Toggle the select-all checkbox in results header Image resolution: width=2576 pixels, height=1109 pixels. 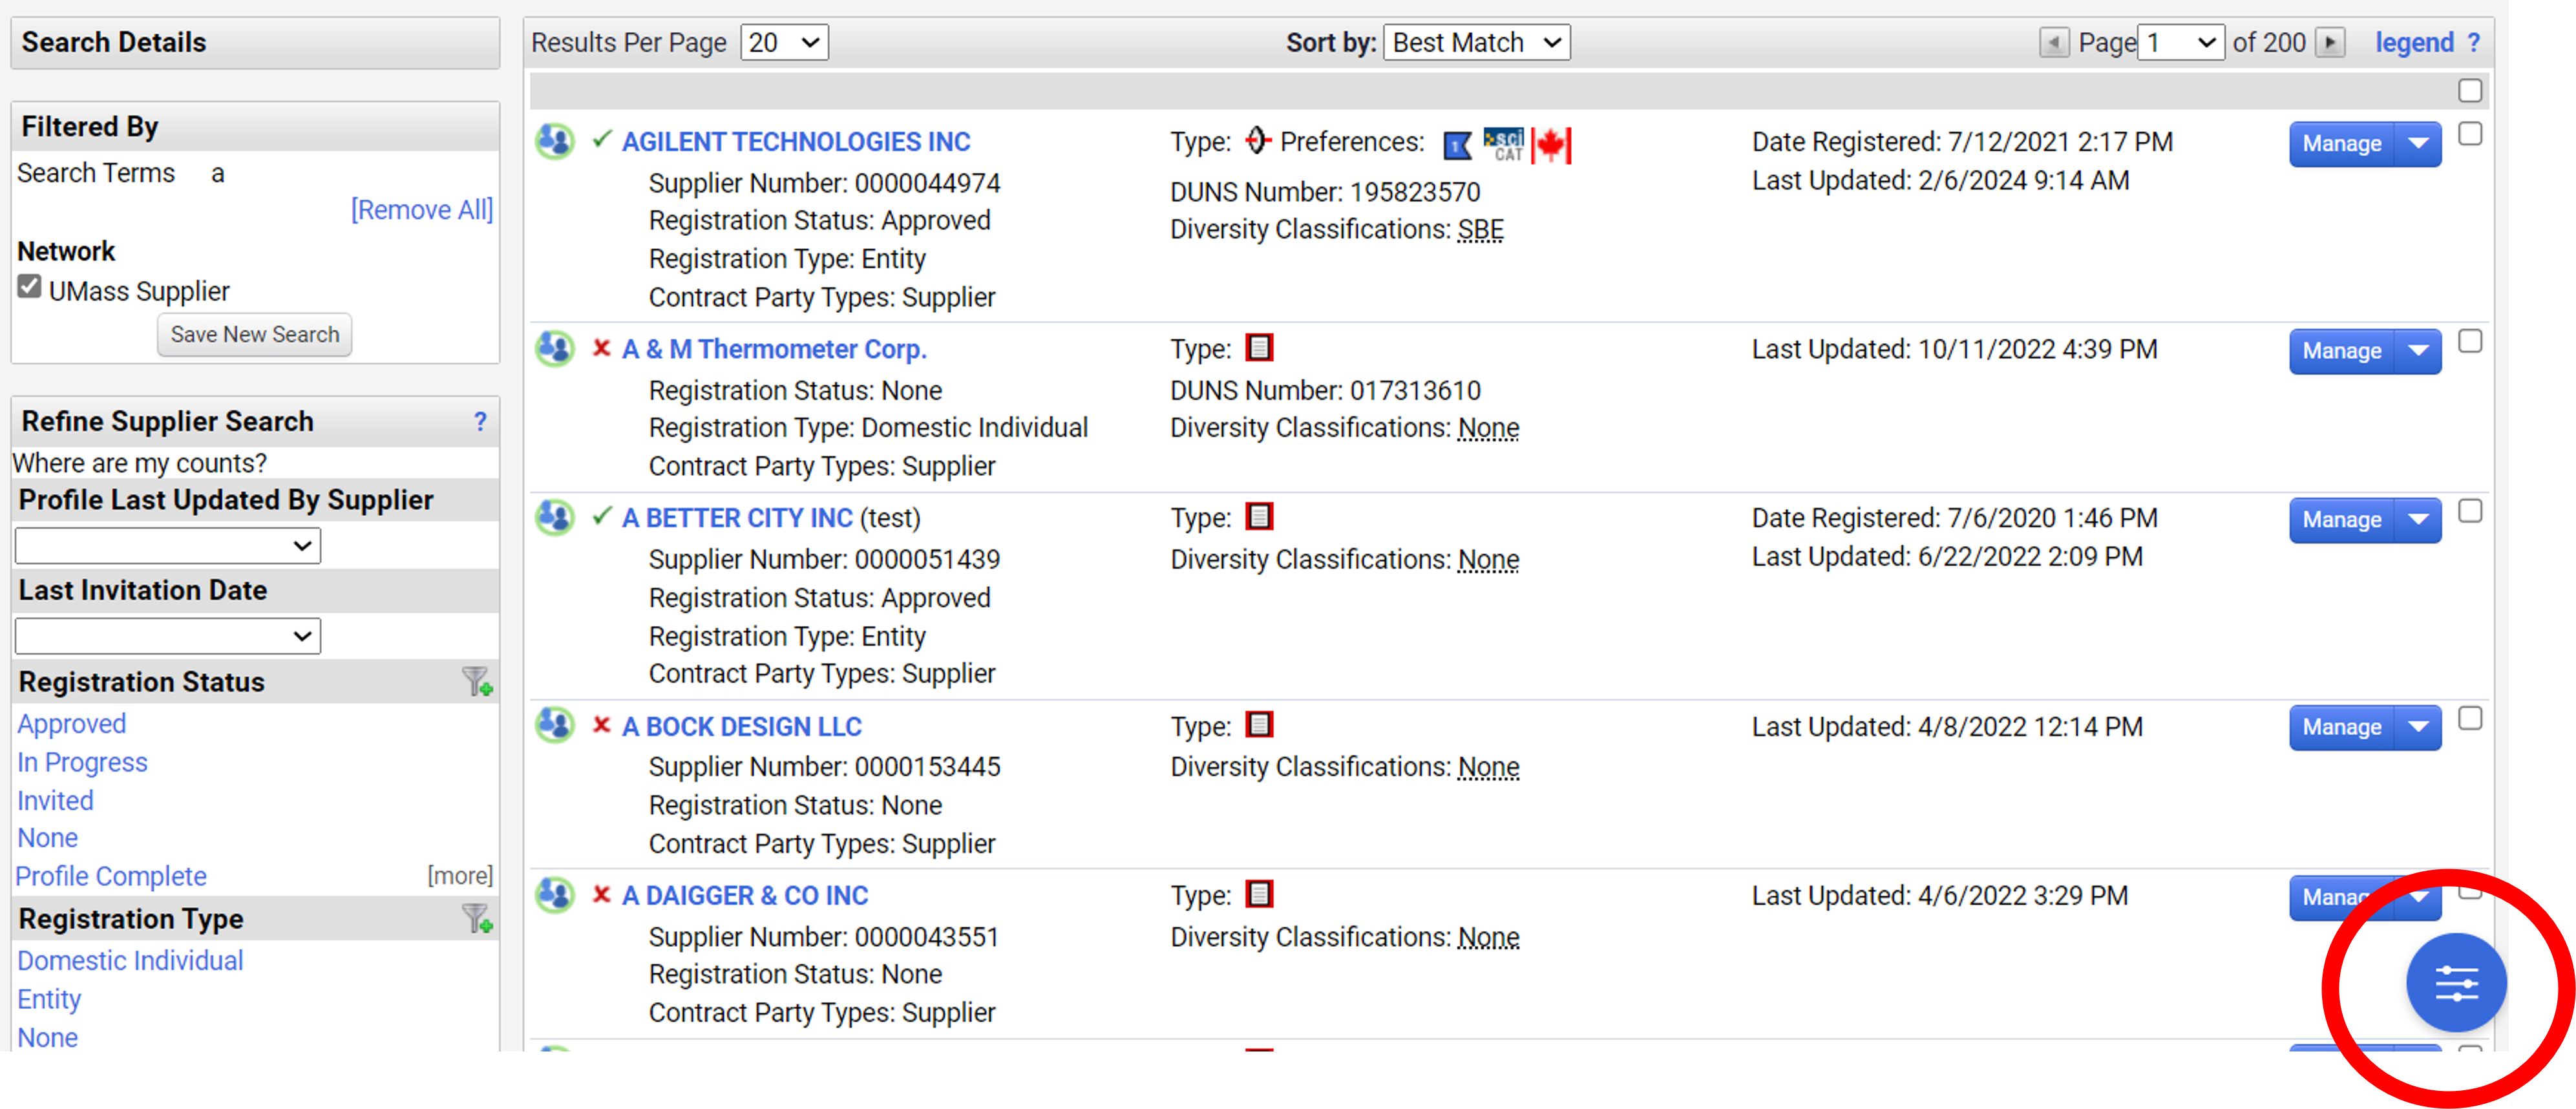(2470, 91)
